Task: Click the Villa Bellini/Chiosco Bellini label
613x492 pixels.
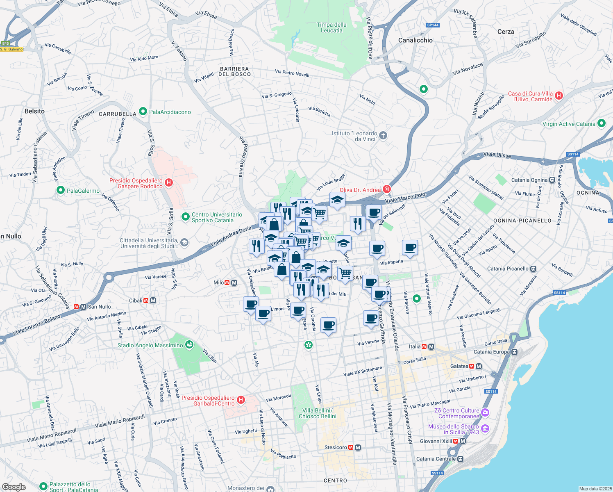Action: tap(318, 413)
